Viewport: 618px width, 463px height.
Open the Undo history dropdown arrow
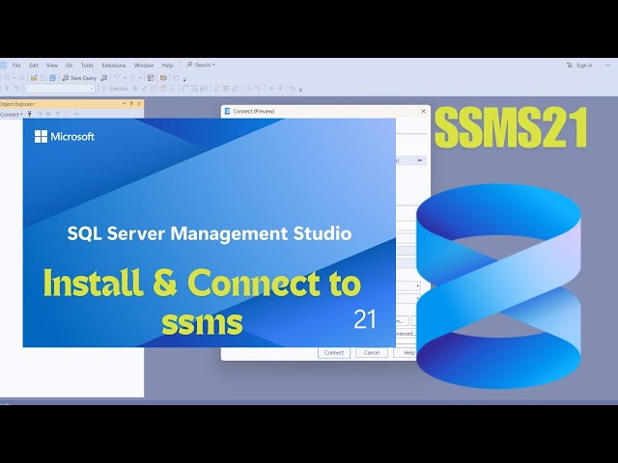point(125,78)
